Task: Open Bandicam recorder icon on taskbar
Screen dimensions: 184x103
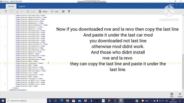Action: (x=115, y=101)
